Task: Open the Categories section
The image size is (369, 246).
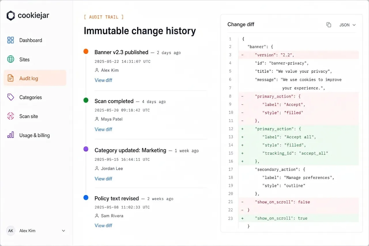Action: [x=35, y=97]
